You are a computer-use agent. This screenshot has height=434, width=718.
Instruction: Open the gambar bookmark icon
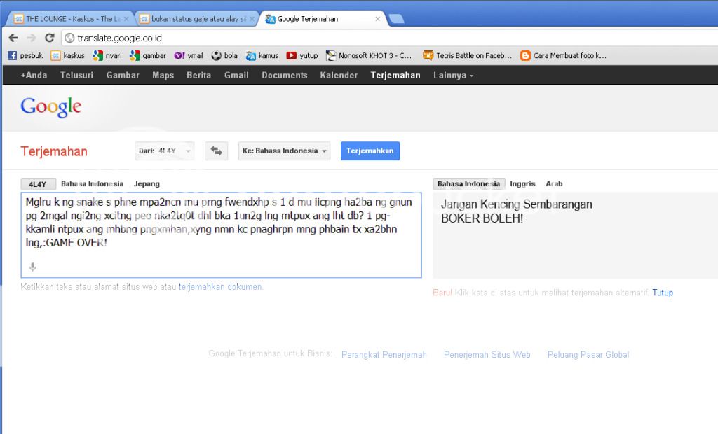click(135, 56)
